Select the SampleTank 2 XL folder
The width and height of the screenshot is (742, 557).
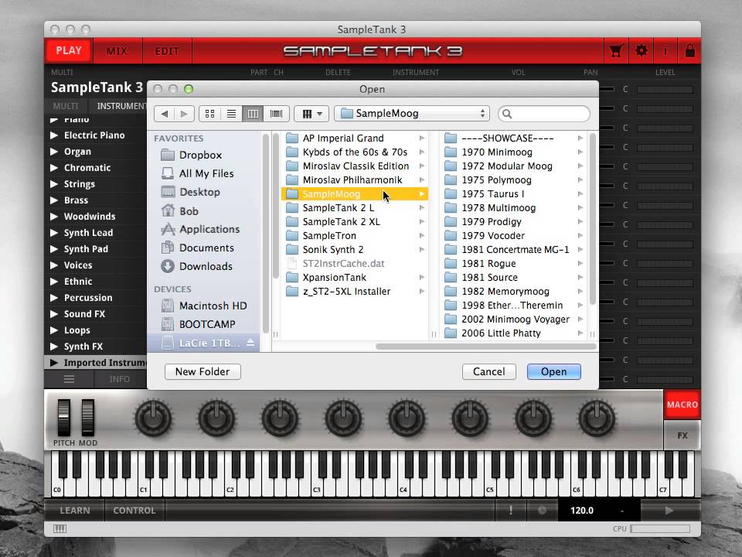click(x=355, y=222)
